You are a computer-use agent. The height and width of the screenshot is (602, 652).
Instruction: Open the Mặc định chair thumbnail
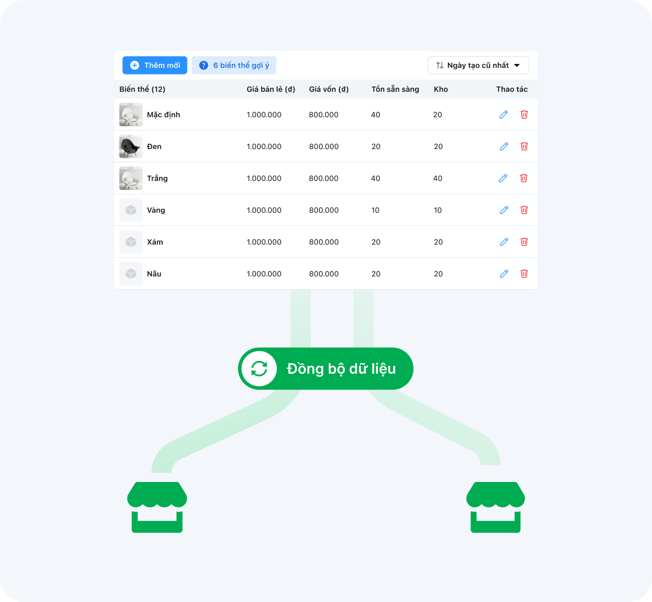coord(131,115)
